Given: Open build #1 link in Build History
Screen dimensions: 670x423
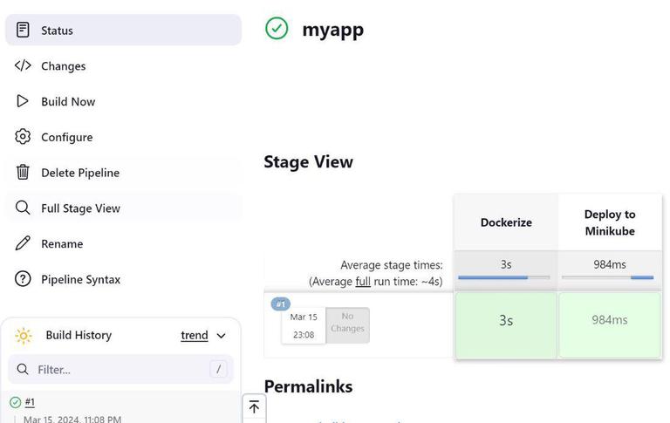Looking at the screenshot, I should click(x=30, y=402).
